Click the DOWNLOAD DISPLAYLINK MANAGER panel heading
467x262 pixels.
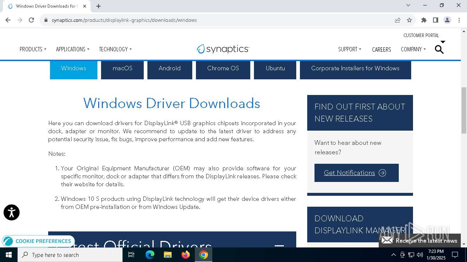pos(360,225)
